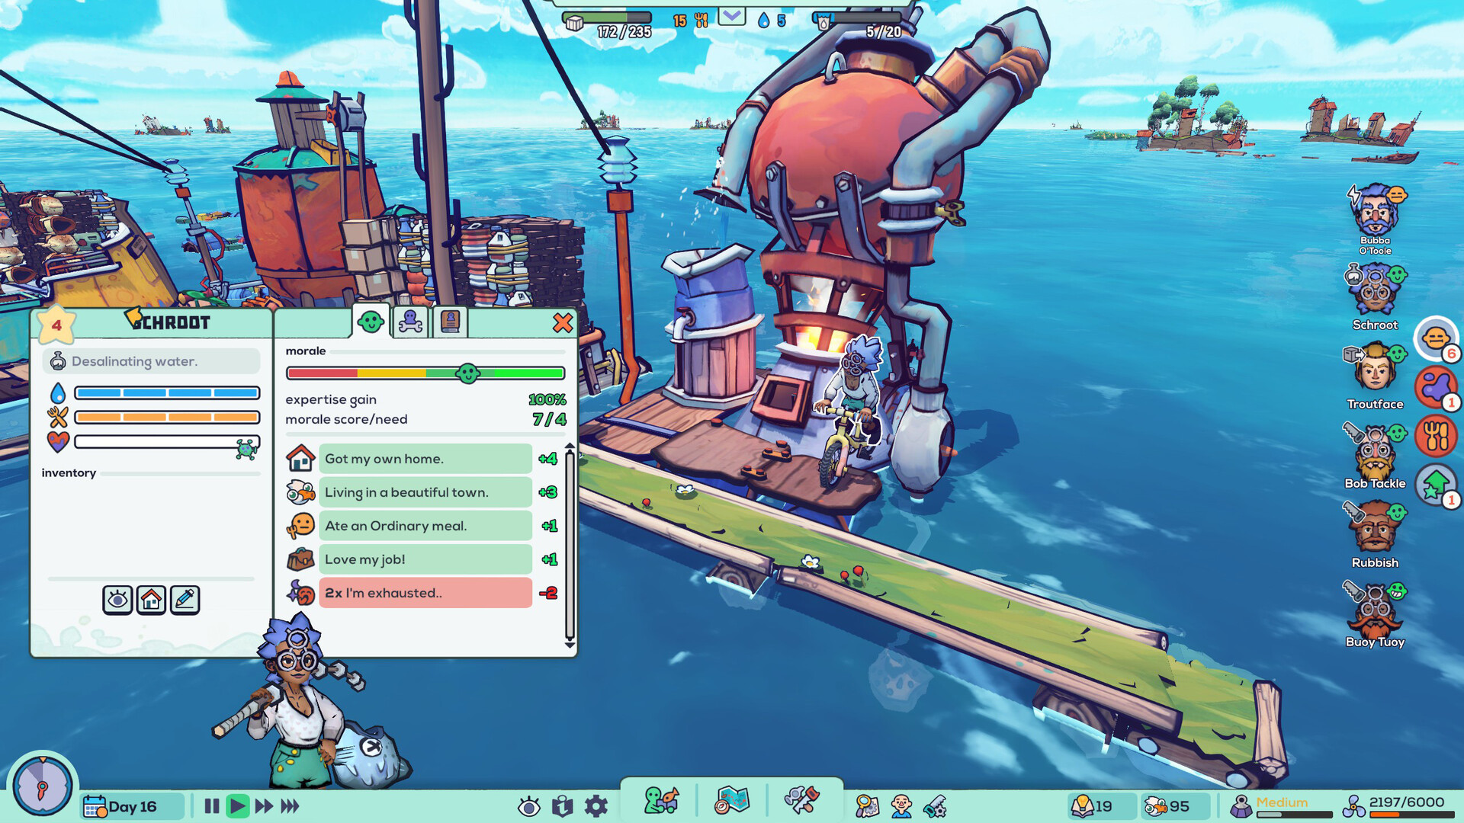Open the world map with the compass icon
Image resolution: width=1464 pixels, height=823 pixels.
(x=734, y=801)
